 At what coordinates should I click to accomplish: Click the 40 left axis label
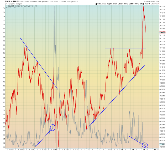pos(4,86)
